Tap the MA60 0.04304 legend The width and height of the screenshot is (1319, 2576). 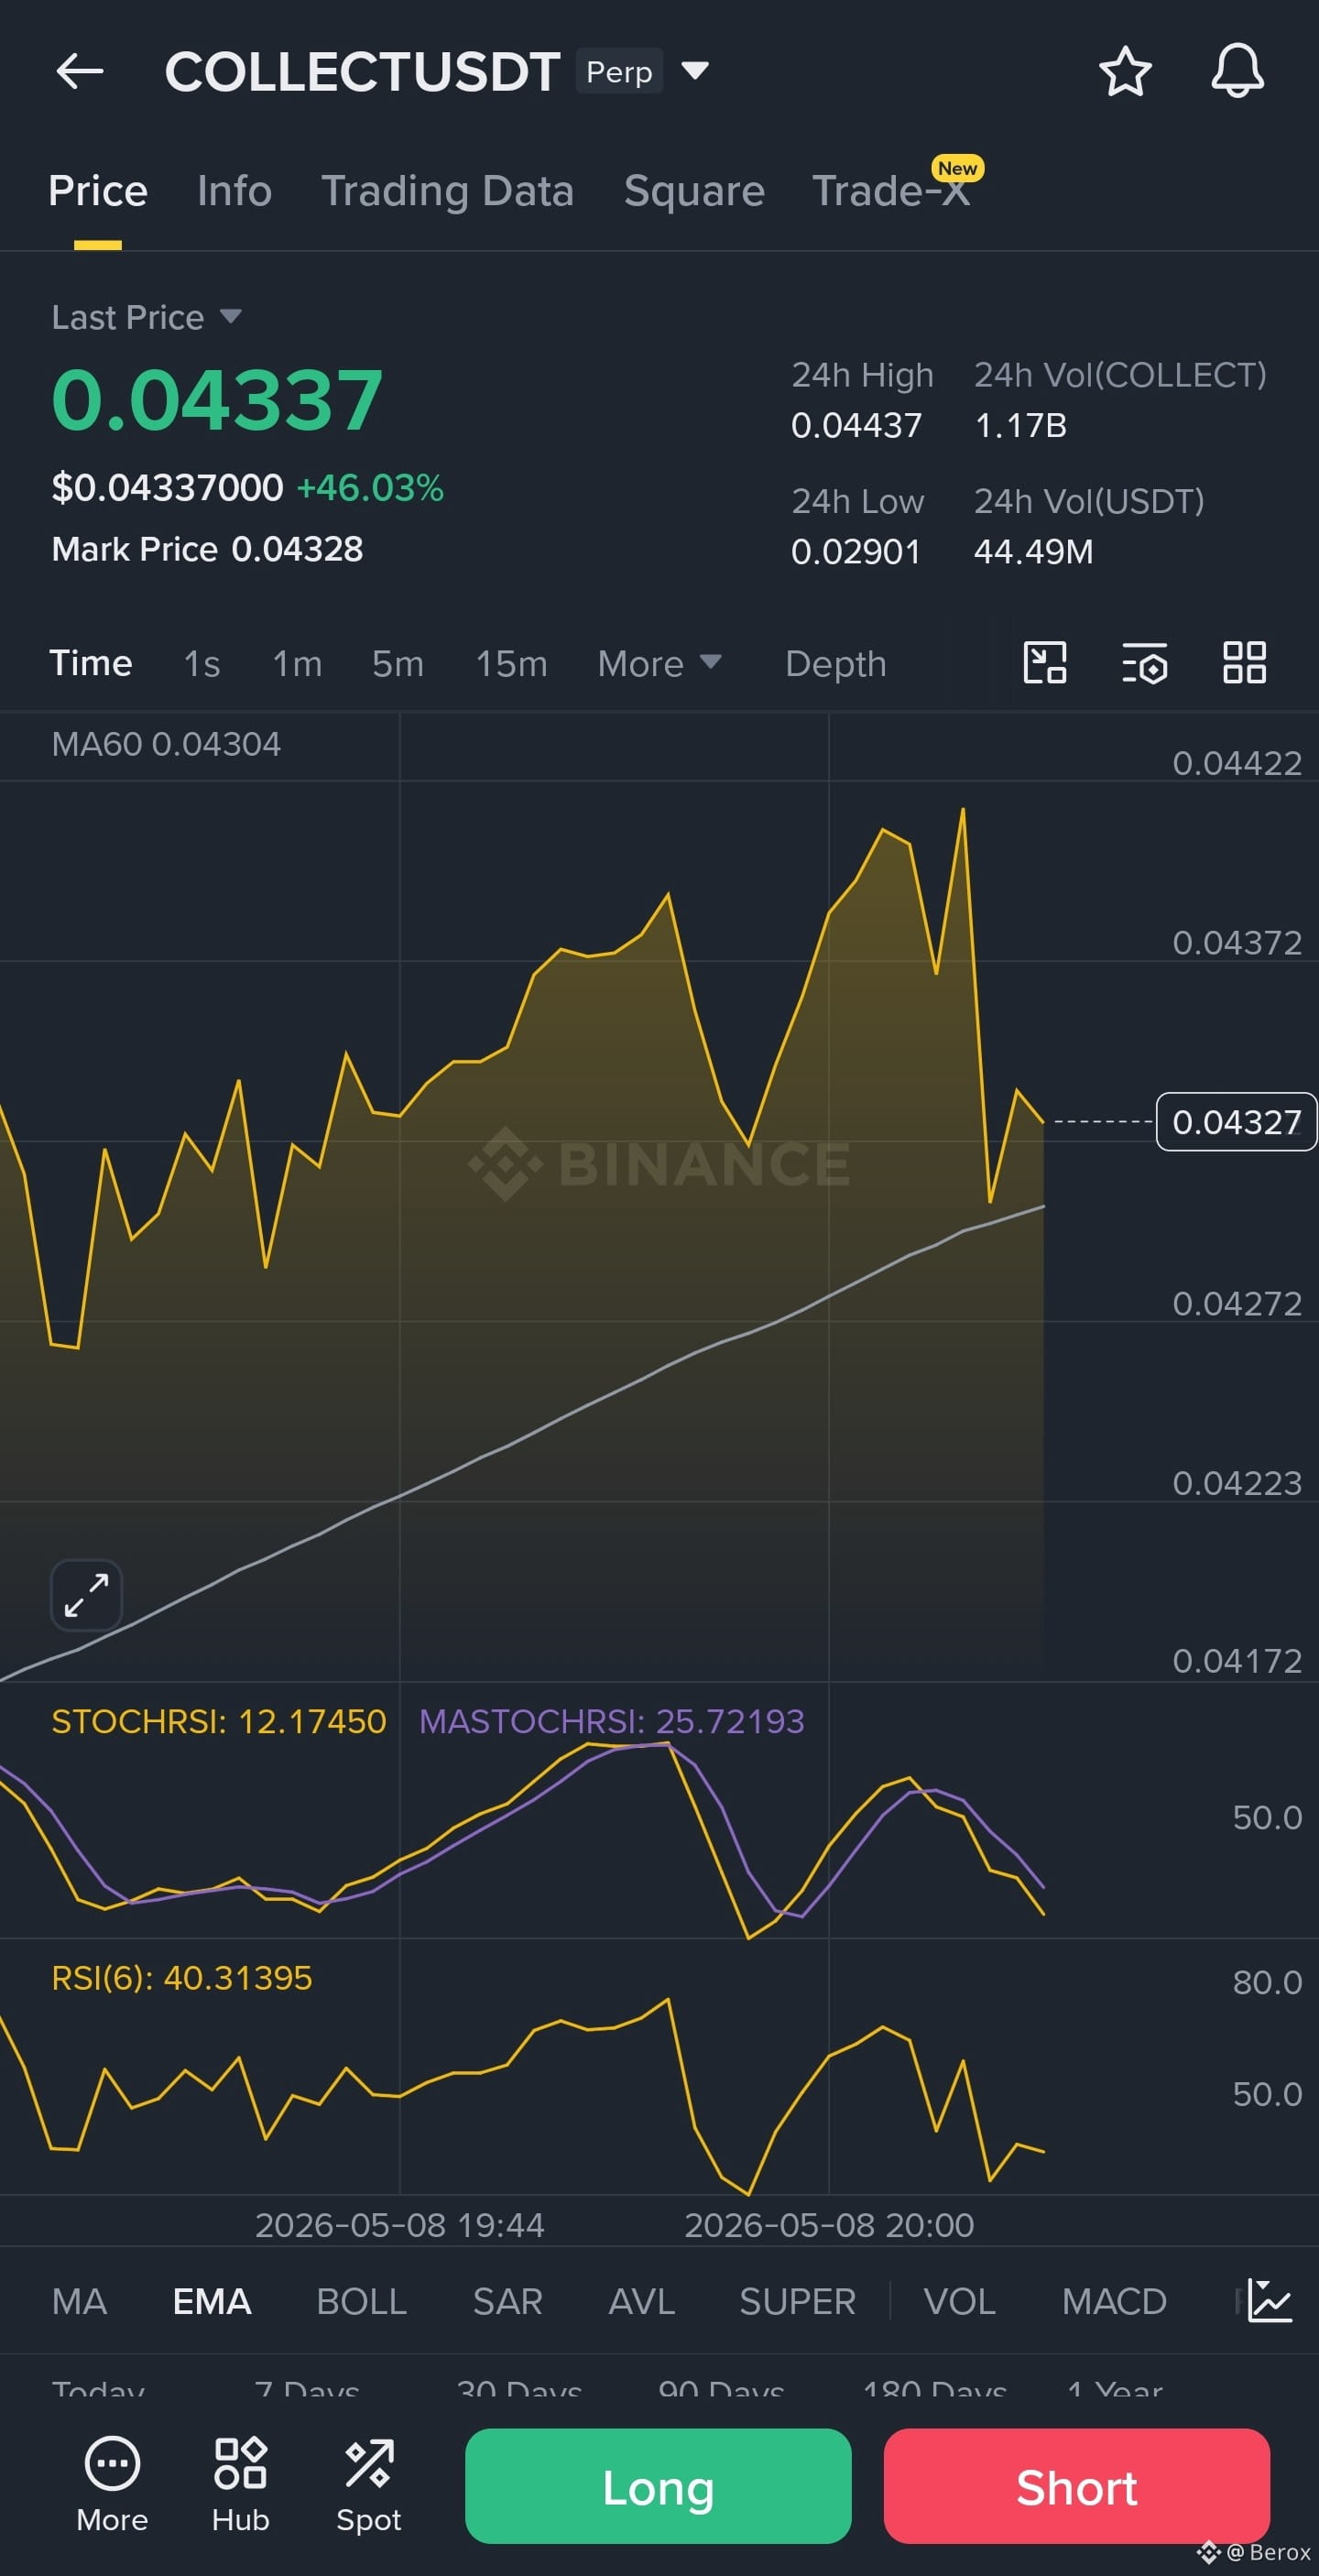(x=166, y=744)
